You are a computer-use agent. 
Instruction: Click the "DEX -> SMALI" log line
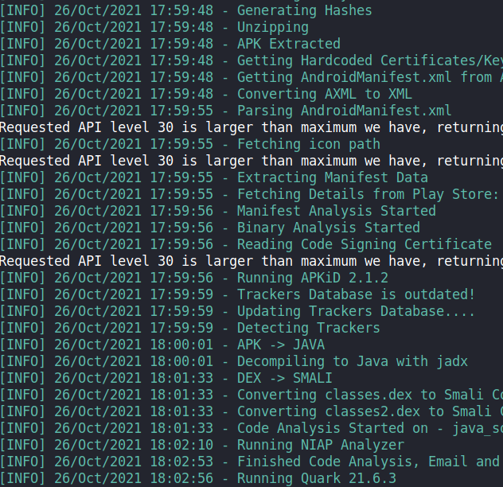pos(284,378)
